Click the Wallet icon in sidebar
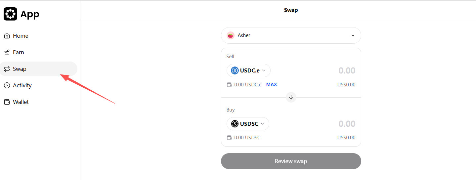This screenshot has height=180, width=476. (x=7, y=102)
